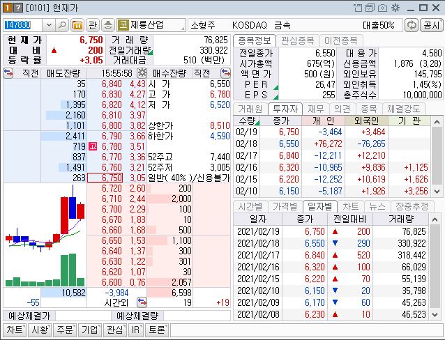Open the 가격별 tab
The width and height of the screenshot is (445, 340).
(285, 206)
